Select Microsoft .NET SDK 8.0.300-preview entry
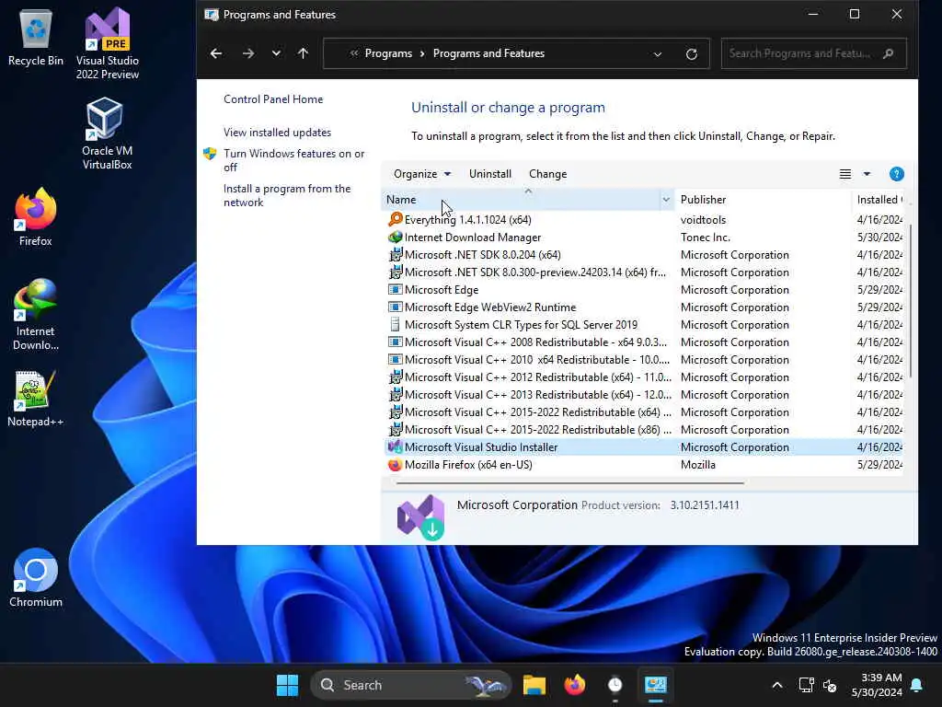 click(x=644, y=272)
